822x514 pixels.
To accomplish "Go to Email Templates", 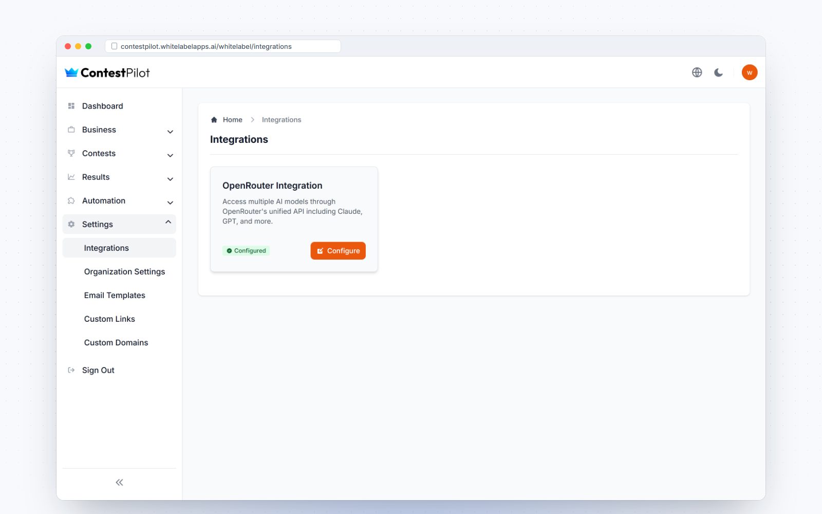I will pyautogui.click(x=119, y=295).
